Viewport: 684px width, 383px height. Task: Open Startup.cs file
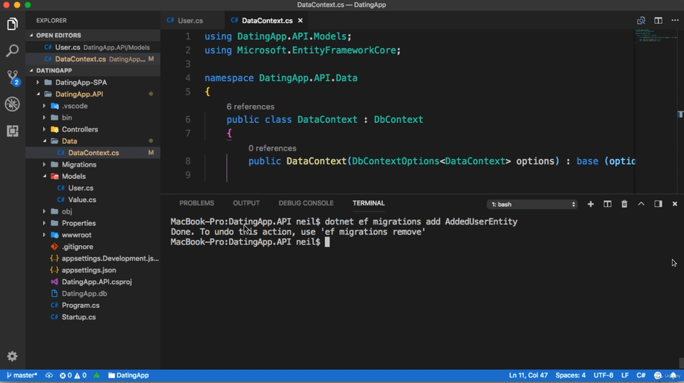pyautogui.click(x=93, y=317)
